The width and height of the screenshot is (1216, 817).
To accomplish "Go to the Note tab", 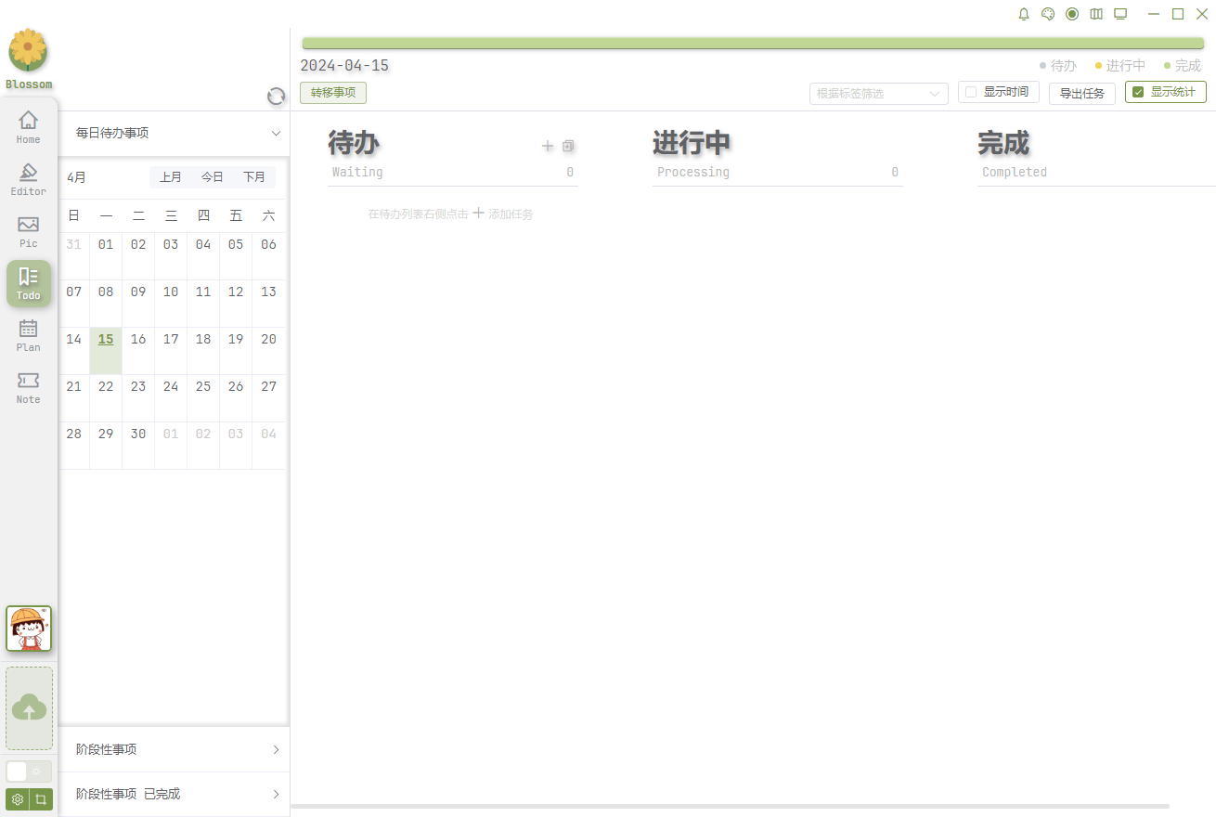I will pos(29,387).
